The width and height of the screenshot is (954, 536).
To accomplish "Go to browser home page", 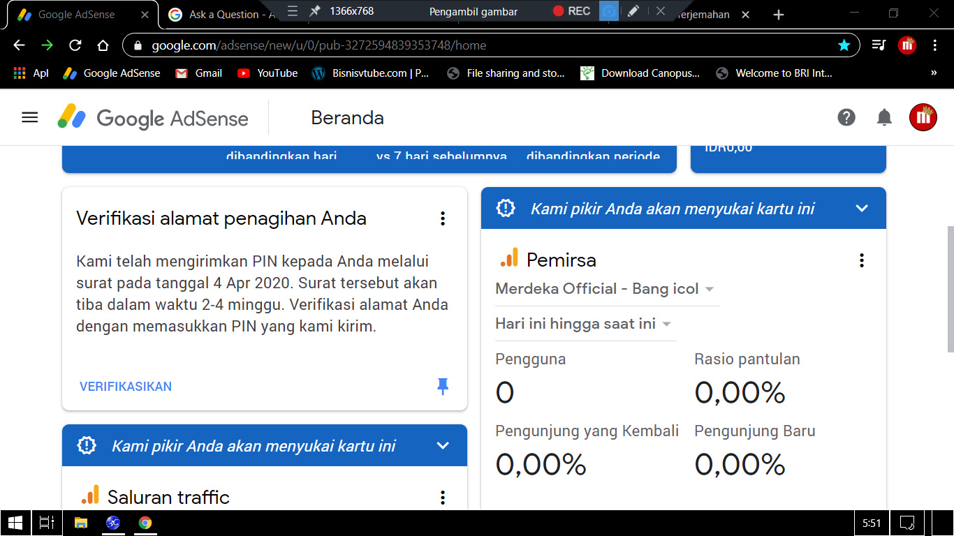I will (103, 45).
